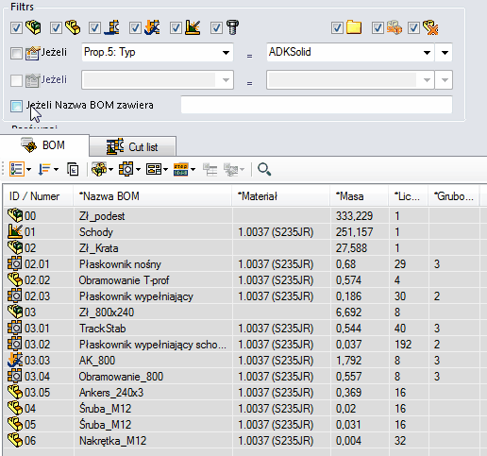Click the sheet metal icon of row 02.01
Image resolution: width=487 pixels, height=456 pixels.
[15, 264]
